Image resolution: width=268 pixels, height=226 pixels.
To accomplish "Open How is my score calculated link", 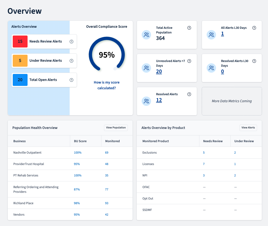I will 107,85.
